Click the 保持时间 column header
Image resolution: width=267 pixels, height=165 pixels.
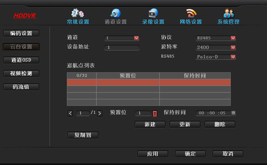point(195,75)
